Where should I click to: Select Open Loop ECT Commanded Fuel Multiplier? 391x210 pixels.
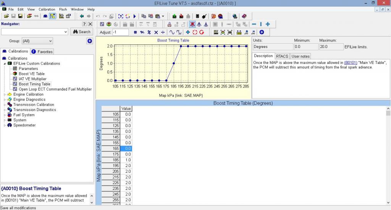pos(55,89)
